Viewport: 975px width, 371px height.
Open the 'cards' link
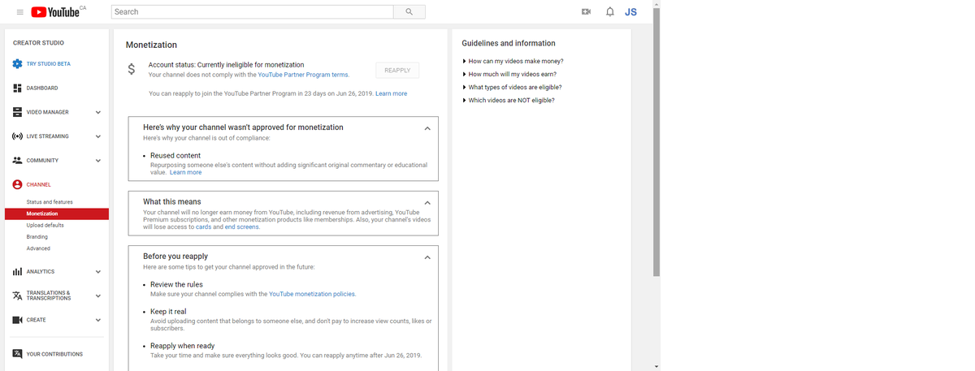(203, 226)
